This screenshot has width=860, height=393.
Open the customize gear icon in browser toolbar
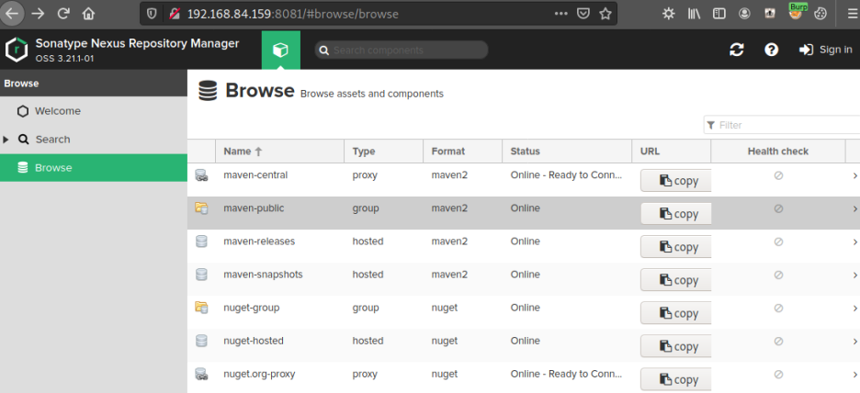[669, 15]
